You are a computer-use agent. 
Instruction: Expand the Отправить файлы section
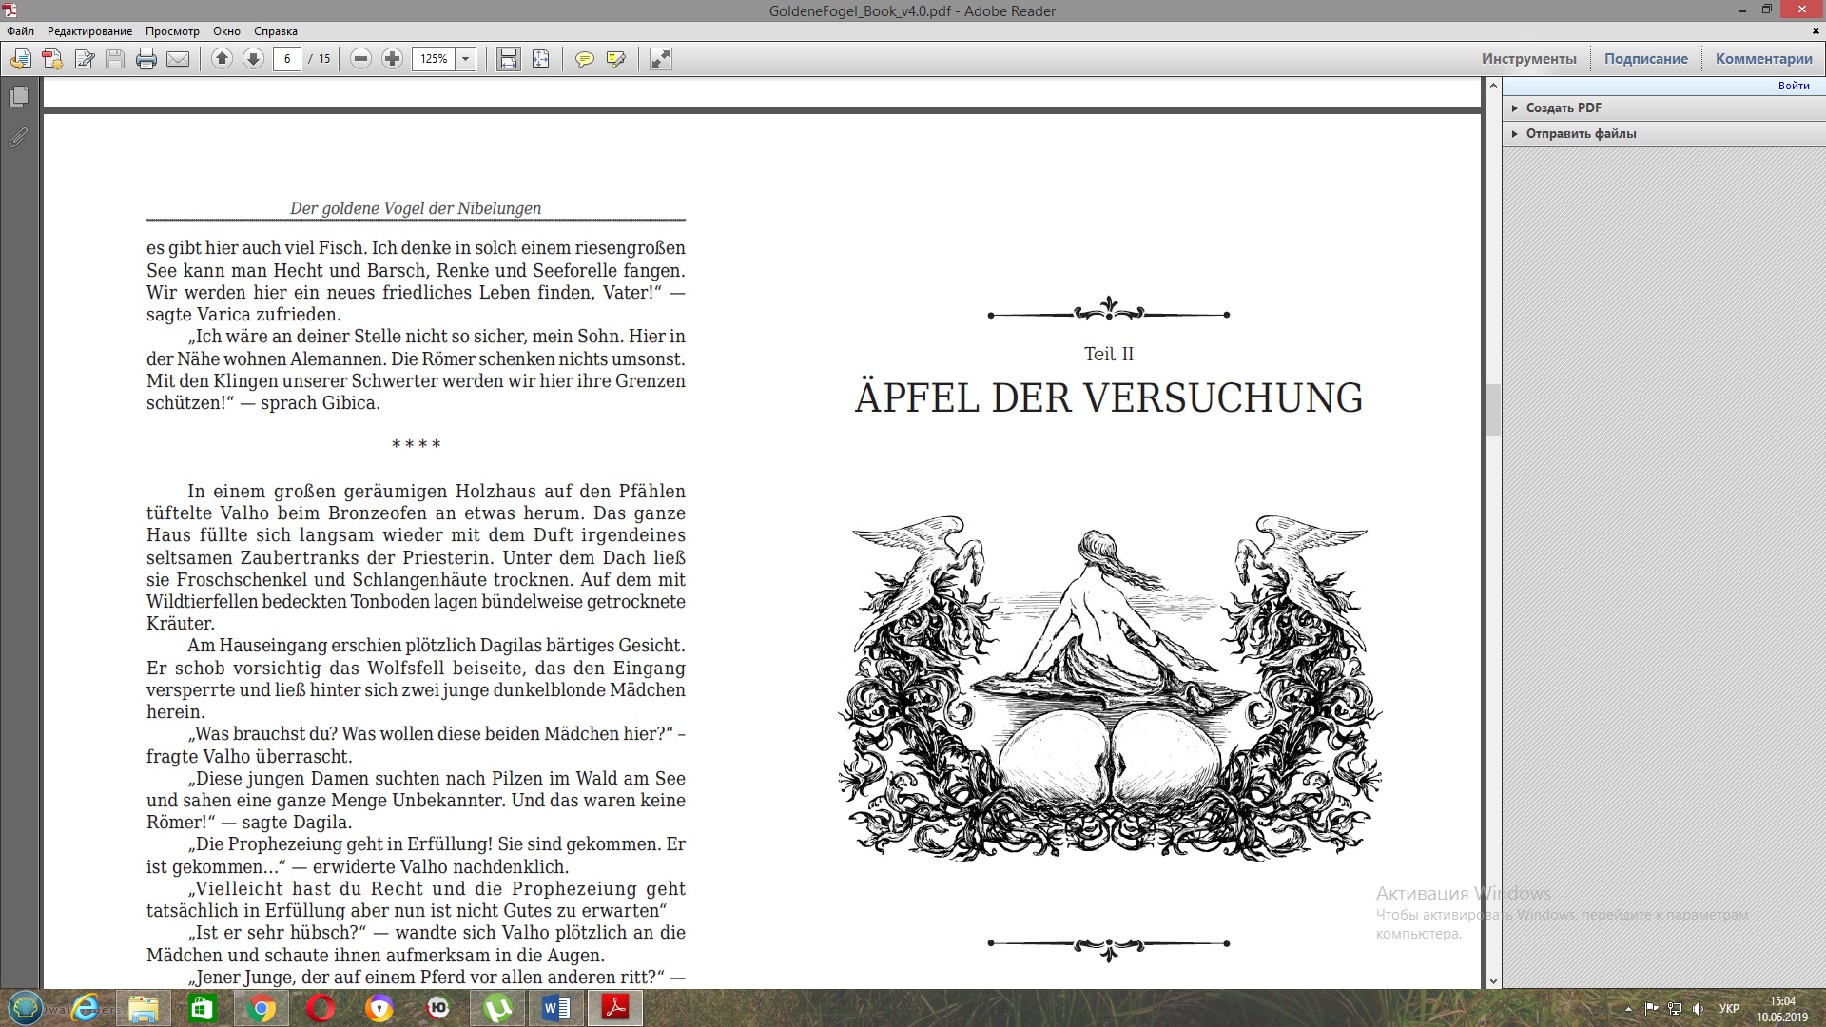(x=1580, y=133)
